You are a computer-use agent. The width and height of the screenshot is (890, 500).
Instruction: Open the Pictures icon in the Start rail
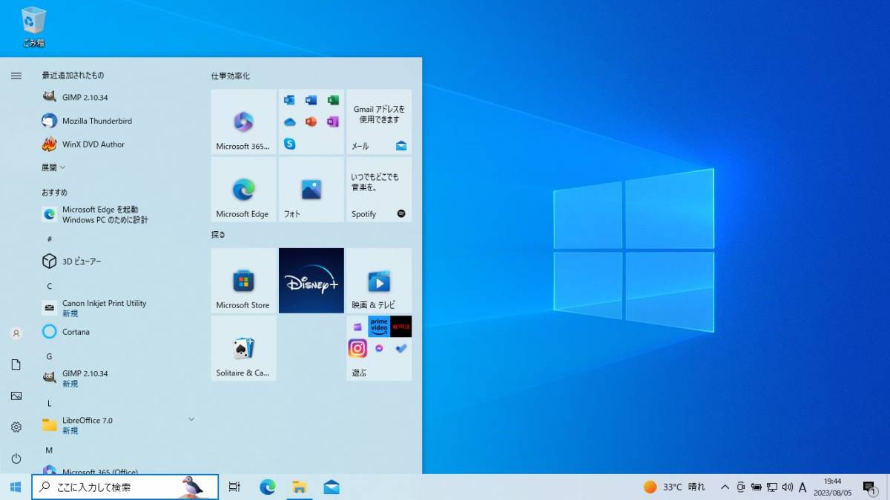16,396
